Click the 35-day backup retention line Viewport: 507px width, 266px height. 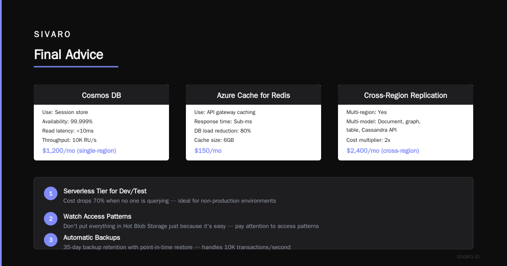tap(177, 247)
